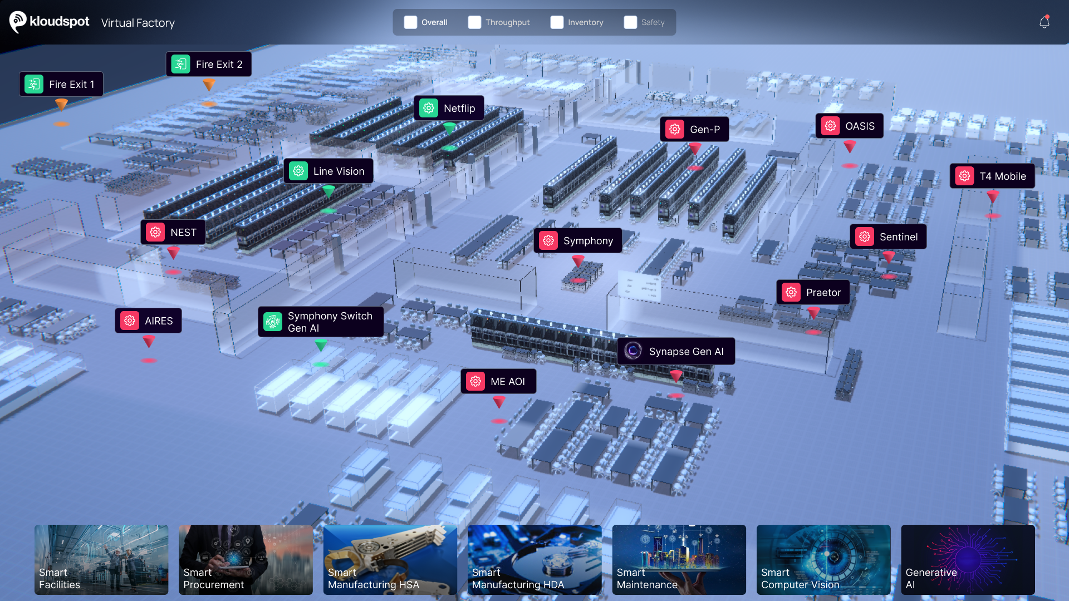Click the Fire Exit 1 running-man icon
This screenshot has height=601, width=1069.
34,84
